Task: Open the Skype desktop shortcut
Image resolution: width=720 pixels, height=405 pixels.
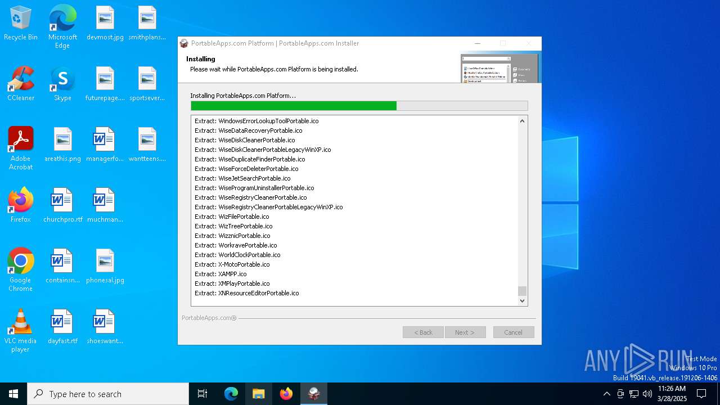Action: (62, 84)
